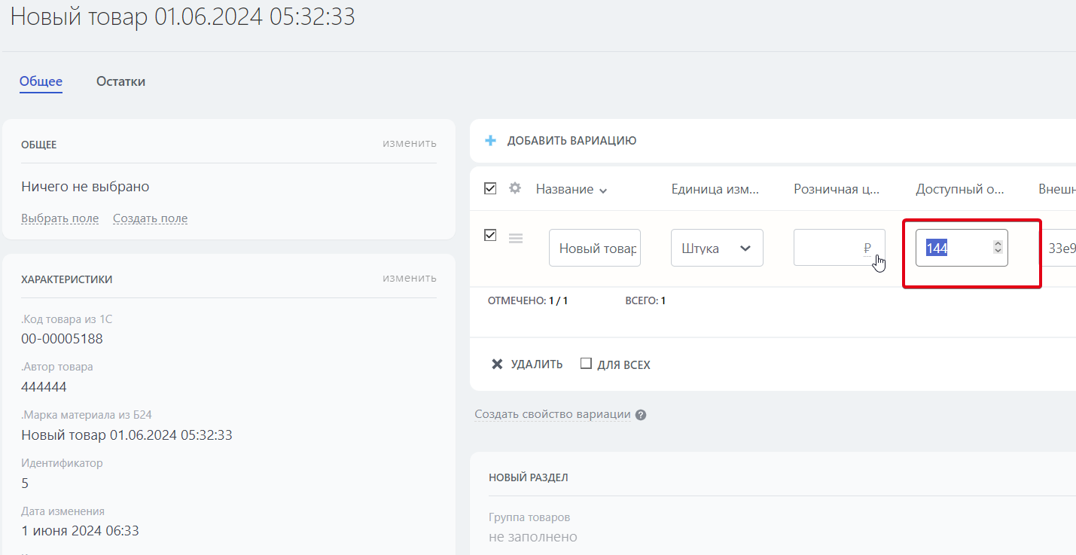Viewport: 1076px width, 555px height.
Task: Click help icon next to variation property
Action: (641, 415)
